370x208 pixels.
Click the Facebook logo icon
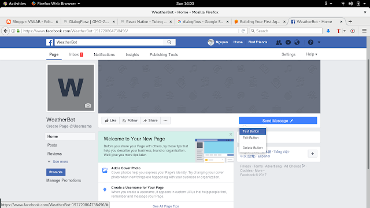[50, 42]
